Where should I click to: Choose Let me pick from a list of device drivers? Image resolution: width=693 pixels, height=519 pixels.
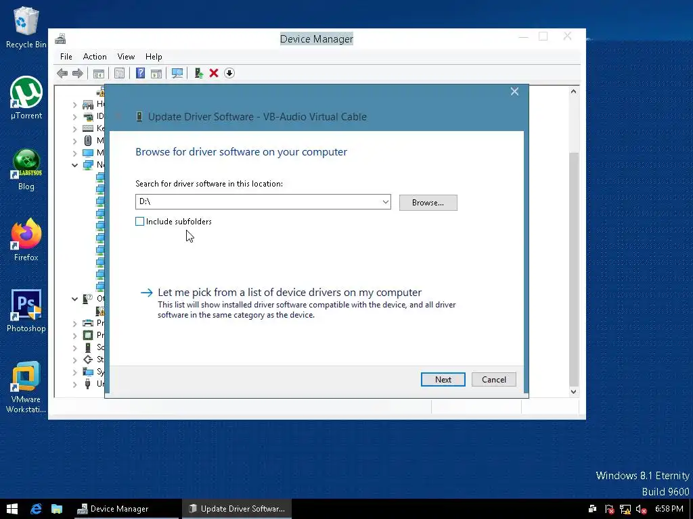pos(290,292)
